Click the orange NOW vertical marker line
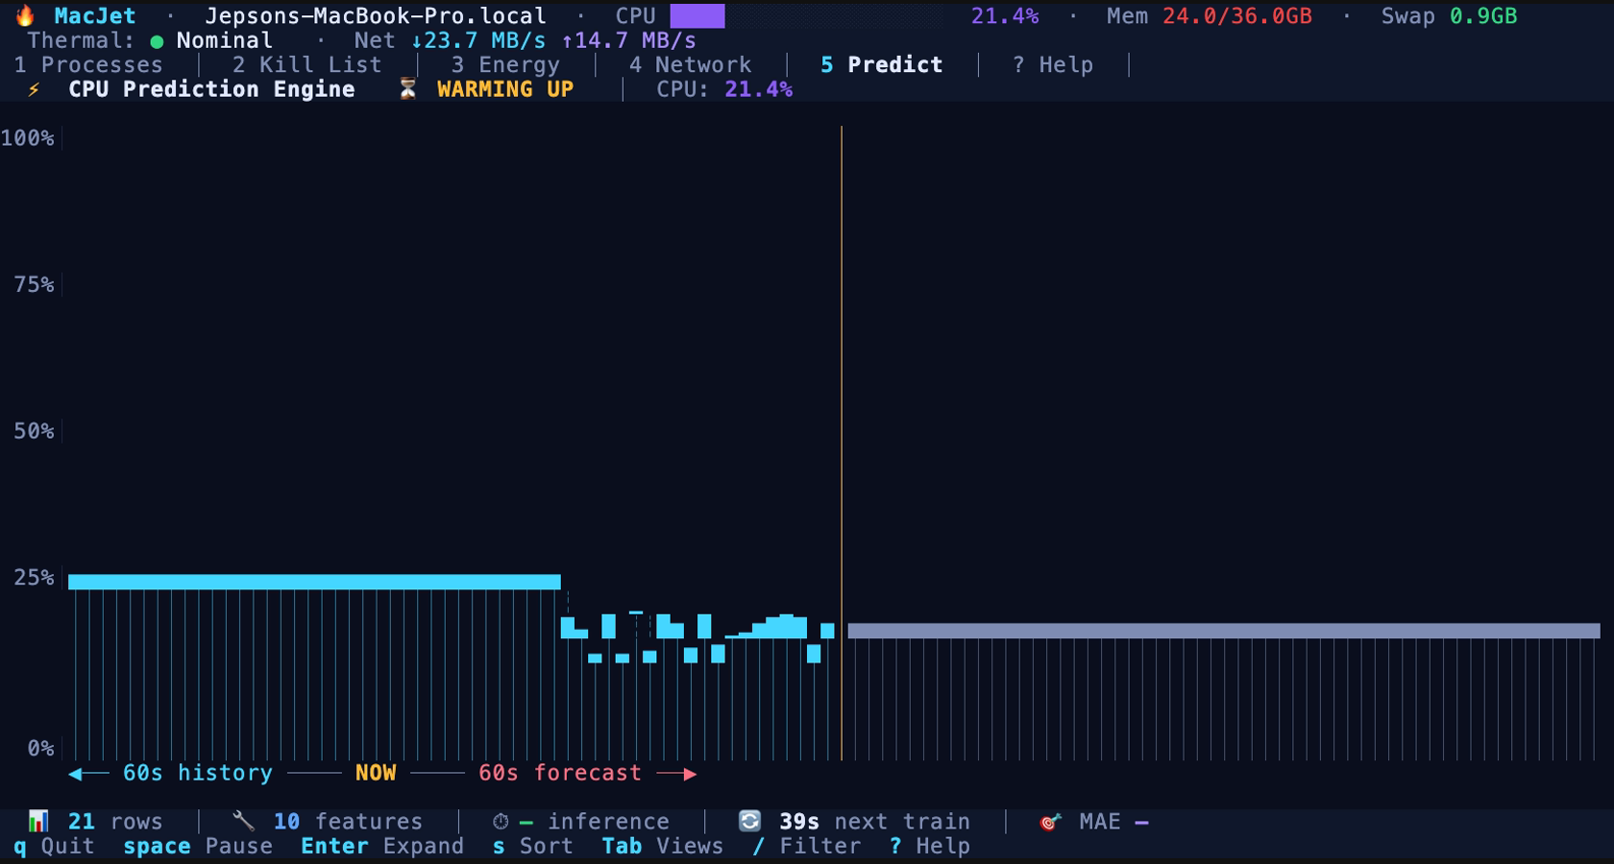 (x=842, y=442)
